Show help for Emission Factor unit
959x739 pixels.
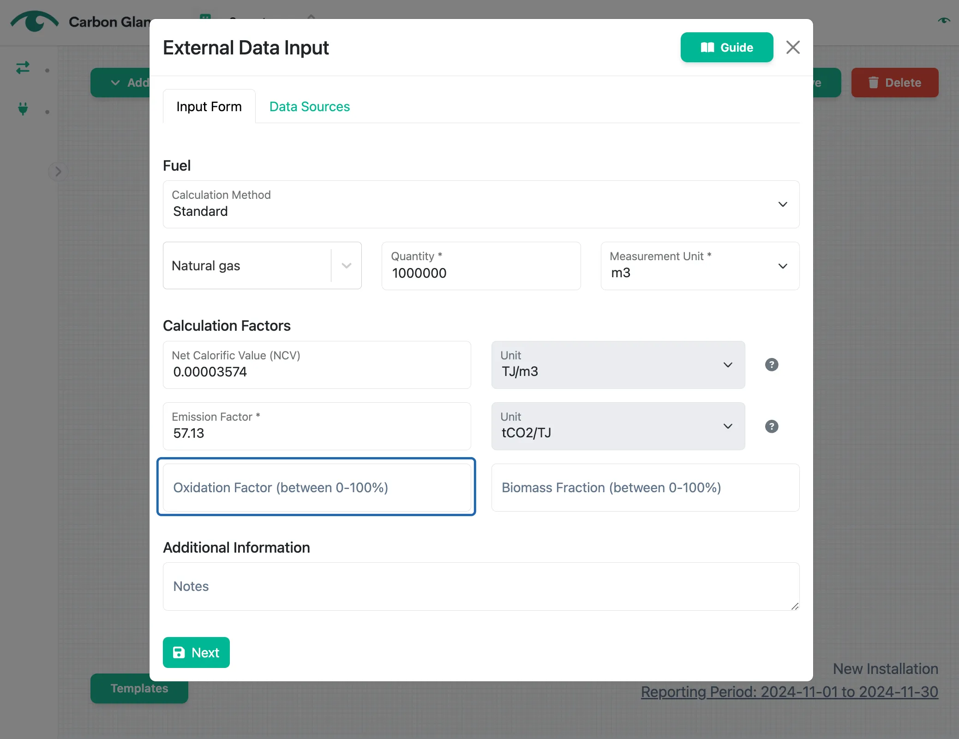[772, 426]
